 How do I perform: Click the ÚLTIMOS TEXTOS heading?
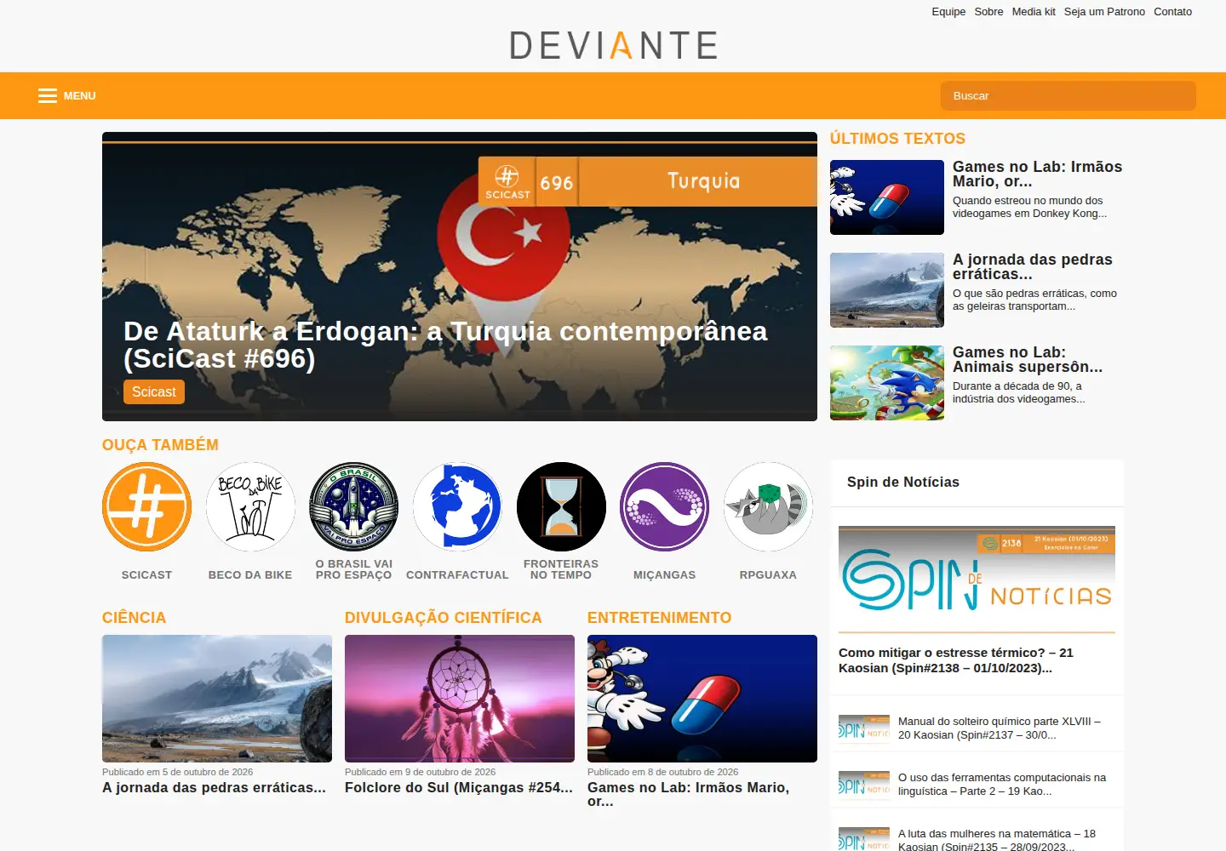(897, 139)
